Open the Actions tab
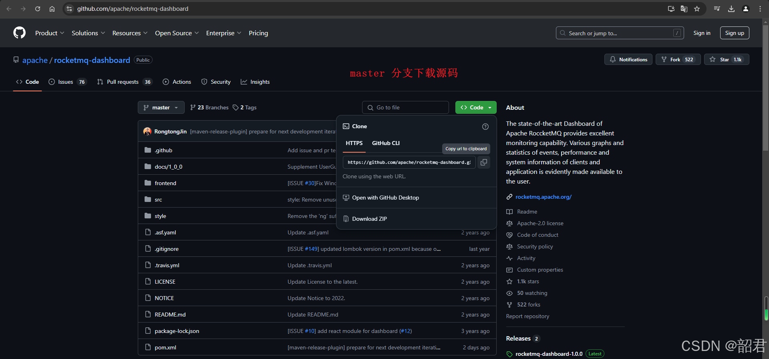Image resolution: width=769 pixels, height=359 pixels. [x=177, y=82]
